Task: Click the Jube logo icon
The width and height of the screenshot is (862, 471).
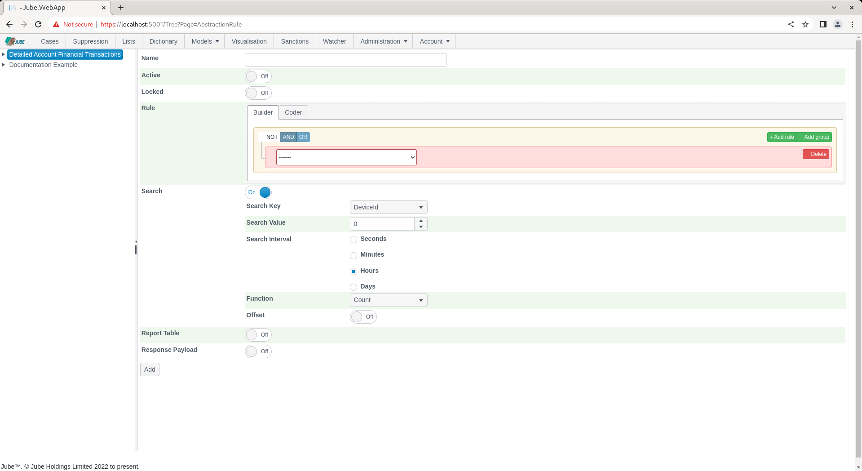Action: tap(15, 41)
